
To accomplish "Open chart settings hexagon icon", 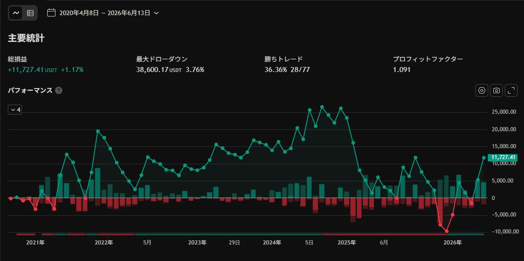I will (x=482, y=90).
